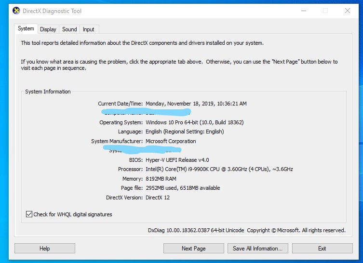
Task: Exit the diagnostic tool via Exit button
Action: click(x=322, y=249)
